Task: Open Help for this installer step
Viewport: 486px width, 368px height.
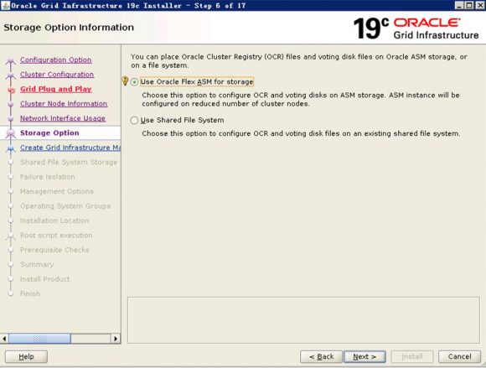Action: 26,357
